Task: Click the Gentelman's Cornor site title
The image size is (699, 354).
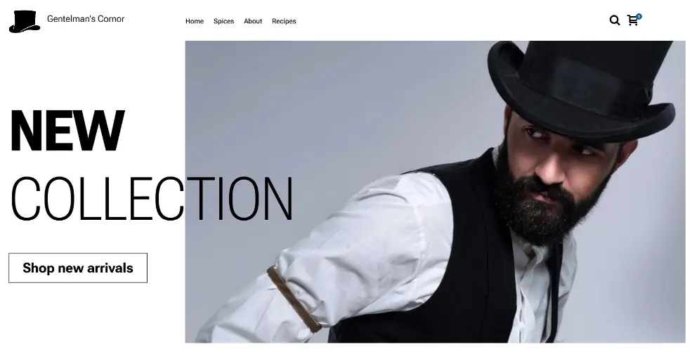Action: [x=86, y=19]
